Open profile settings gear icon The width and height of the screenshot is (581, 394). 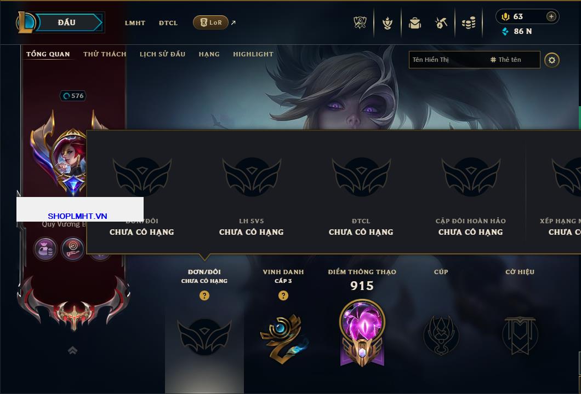[552, 60]
